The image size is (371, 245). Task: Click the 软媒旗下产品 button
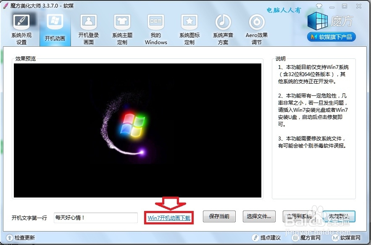point(331,37)
